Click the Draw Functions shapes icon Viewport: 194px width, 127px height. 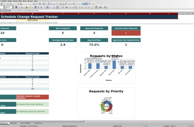pos(93,4)
